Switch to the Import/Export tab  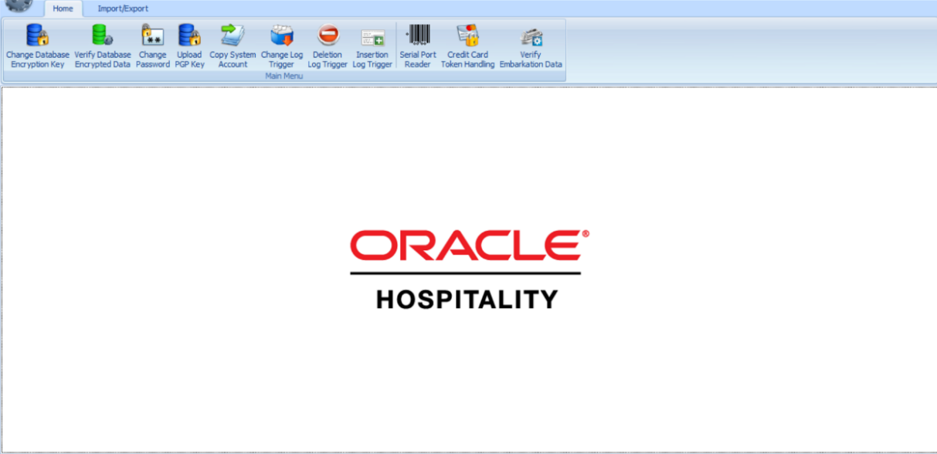[121, 8]
